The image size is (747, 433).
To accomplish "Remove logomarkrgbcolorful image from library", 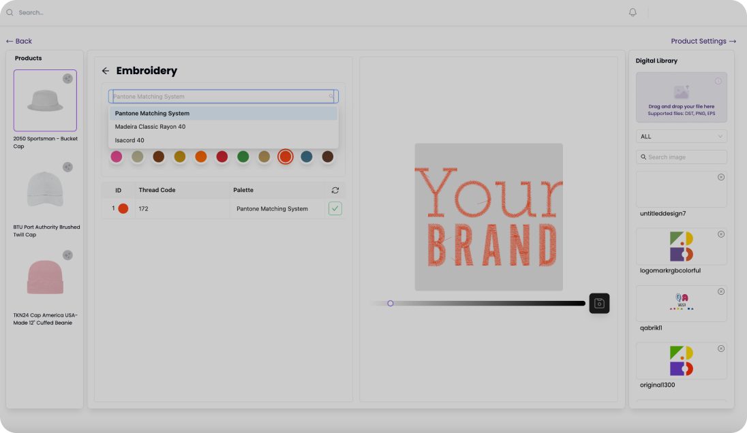I will tap(720, 234).
